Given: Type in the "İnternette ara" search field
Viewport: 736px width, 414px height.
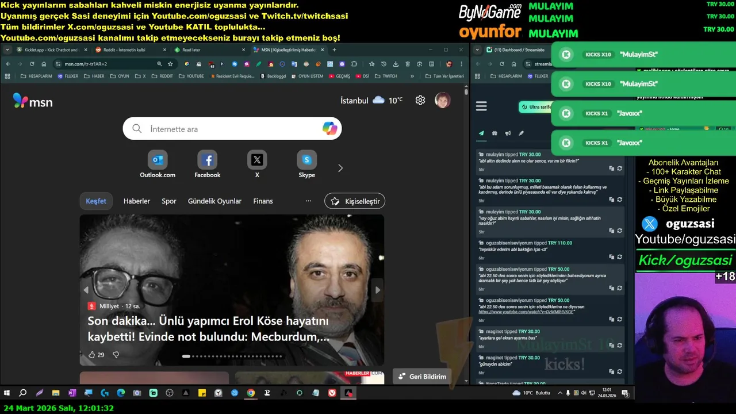Looking at the screenshot, I should 232,129.
